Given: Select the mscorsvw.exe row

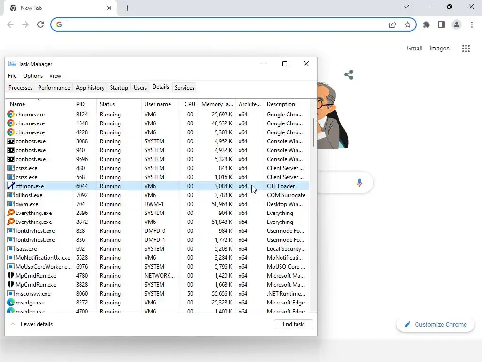Looking at the screenshot, I should coord(157,293).
